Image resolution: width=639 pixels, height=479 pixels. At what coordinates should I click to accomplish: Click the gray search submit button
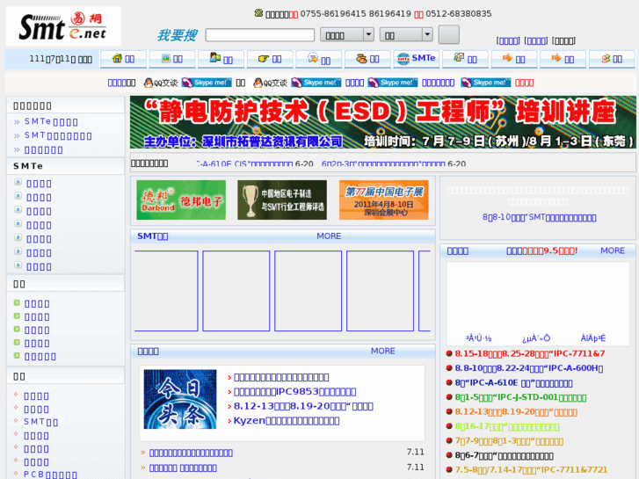(x=448, y=34)
